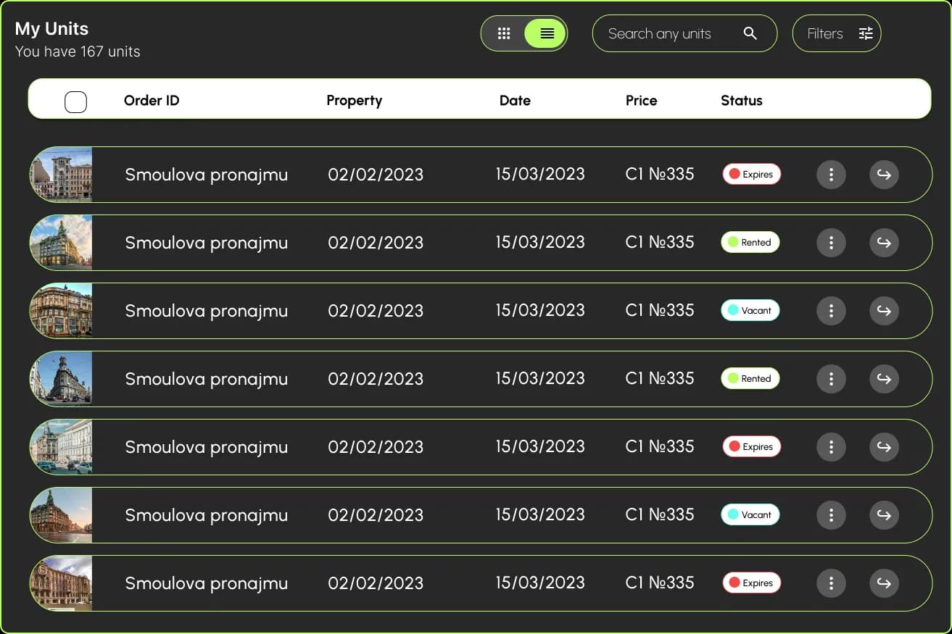
Task: Click Expires badge in first row
Action: (x=751, y=175)
